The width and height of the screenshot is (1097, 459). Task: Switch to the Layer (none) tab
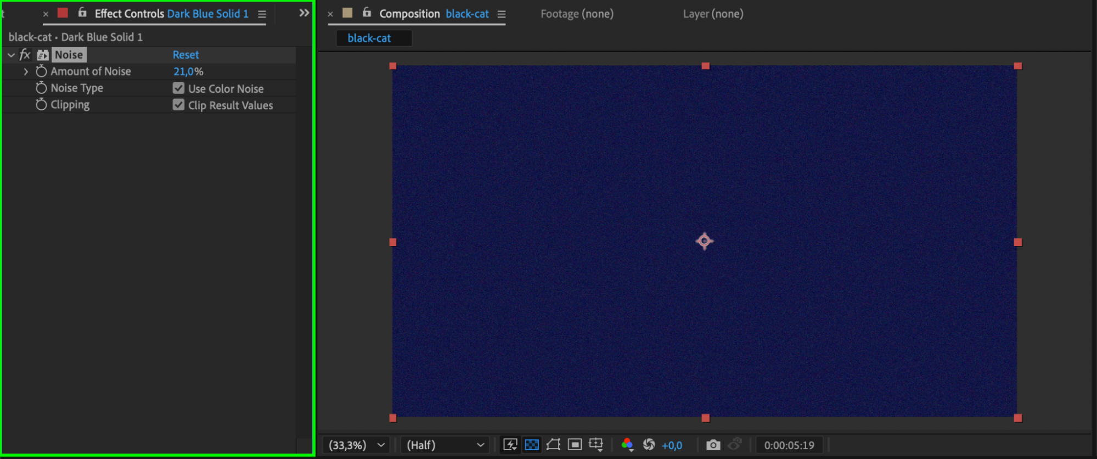coord(713,14)
